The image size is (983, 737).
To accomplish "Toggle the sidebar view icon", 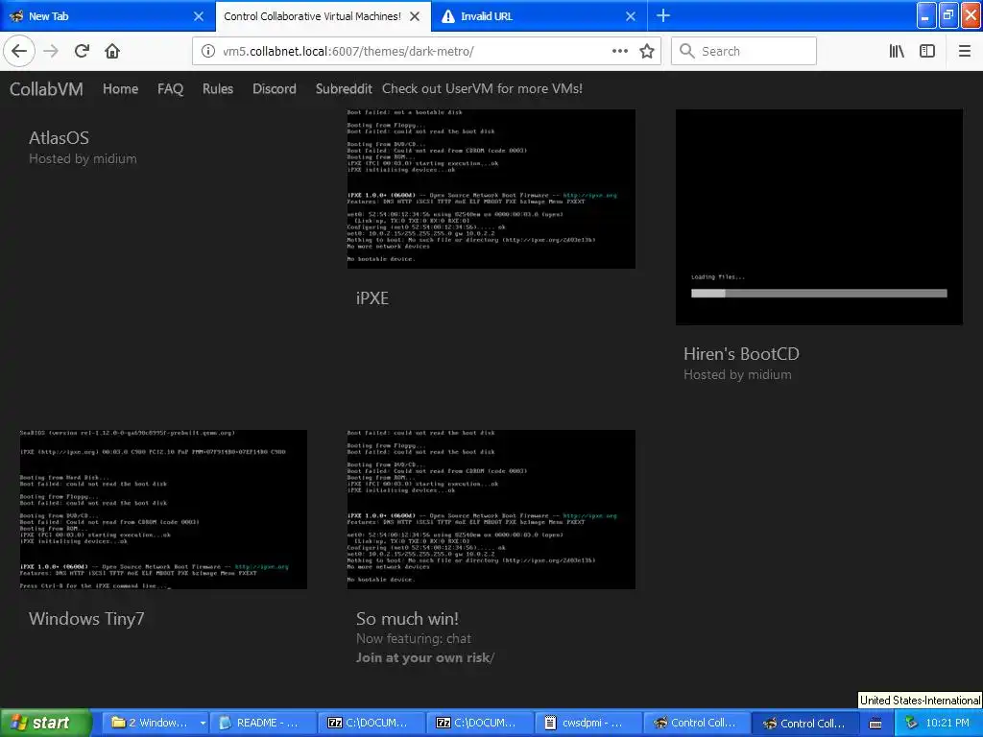I will (x=927, y=51).
